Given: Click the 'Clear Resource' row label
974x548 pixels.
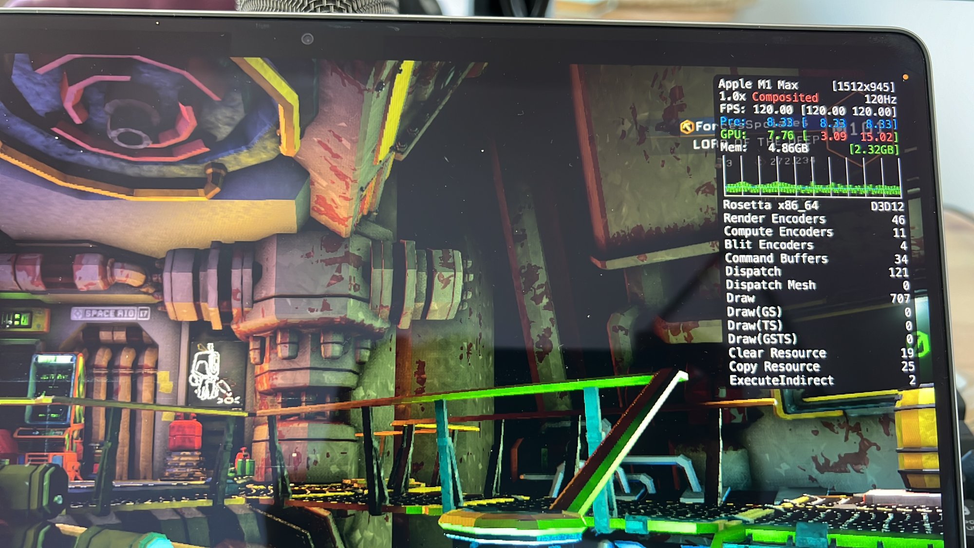Looking at the screenshot, I should click(777, 353).
